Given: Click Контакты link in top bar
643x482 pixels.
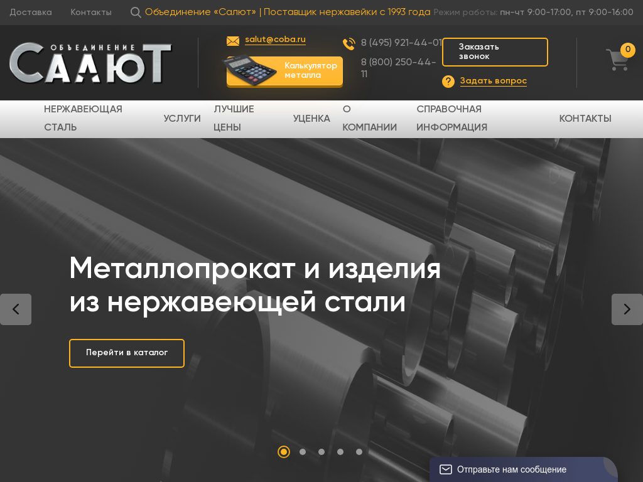Looking at the screenshot, I should click(x=91, y=13).
